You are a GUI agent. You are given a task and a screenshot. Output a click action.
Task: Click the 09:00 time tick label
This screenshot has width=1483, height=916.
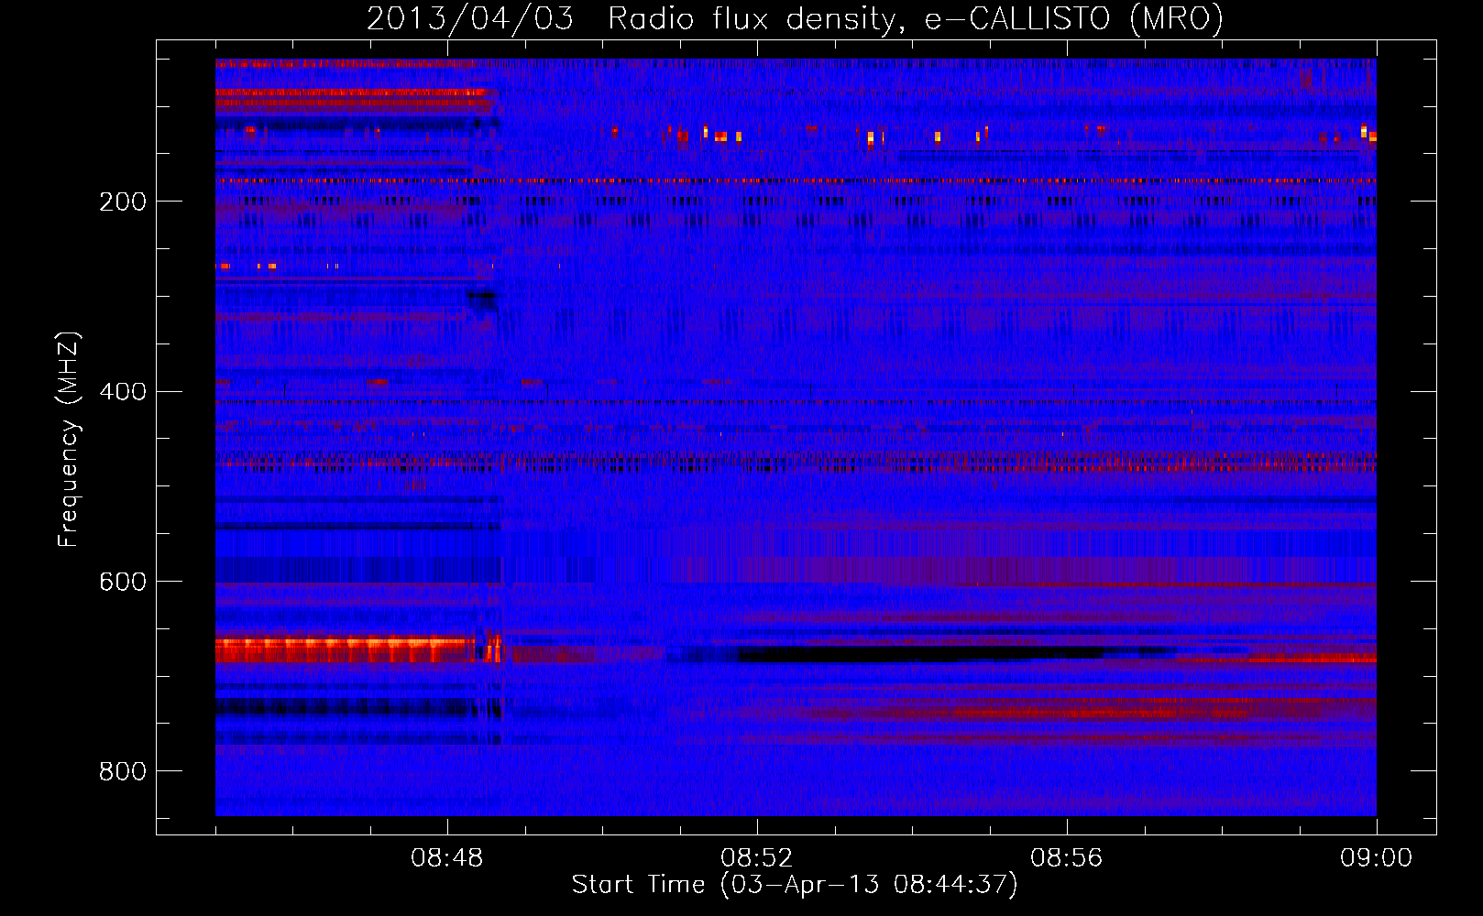tap(1377, 858)
